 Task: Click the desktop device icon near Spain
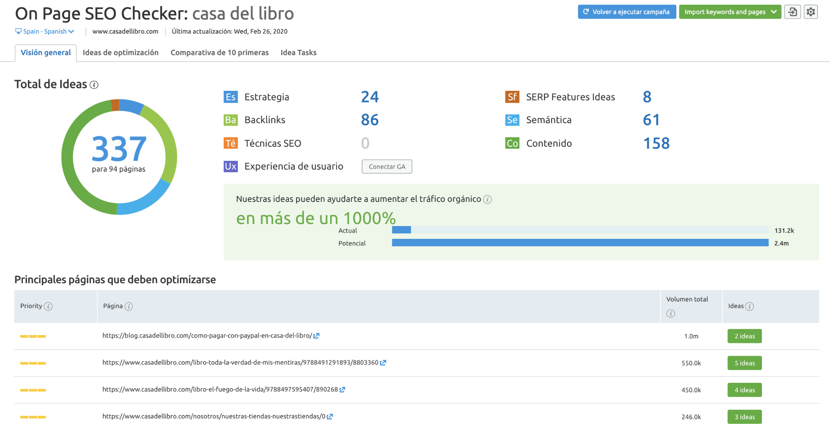pos(18,31)
